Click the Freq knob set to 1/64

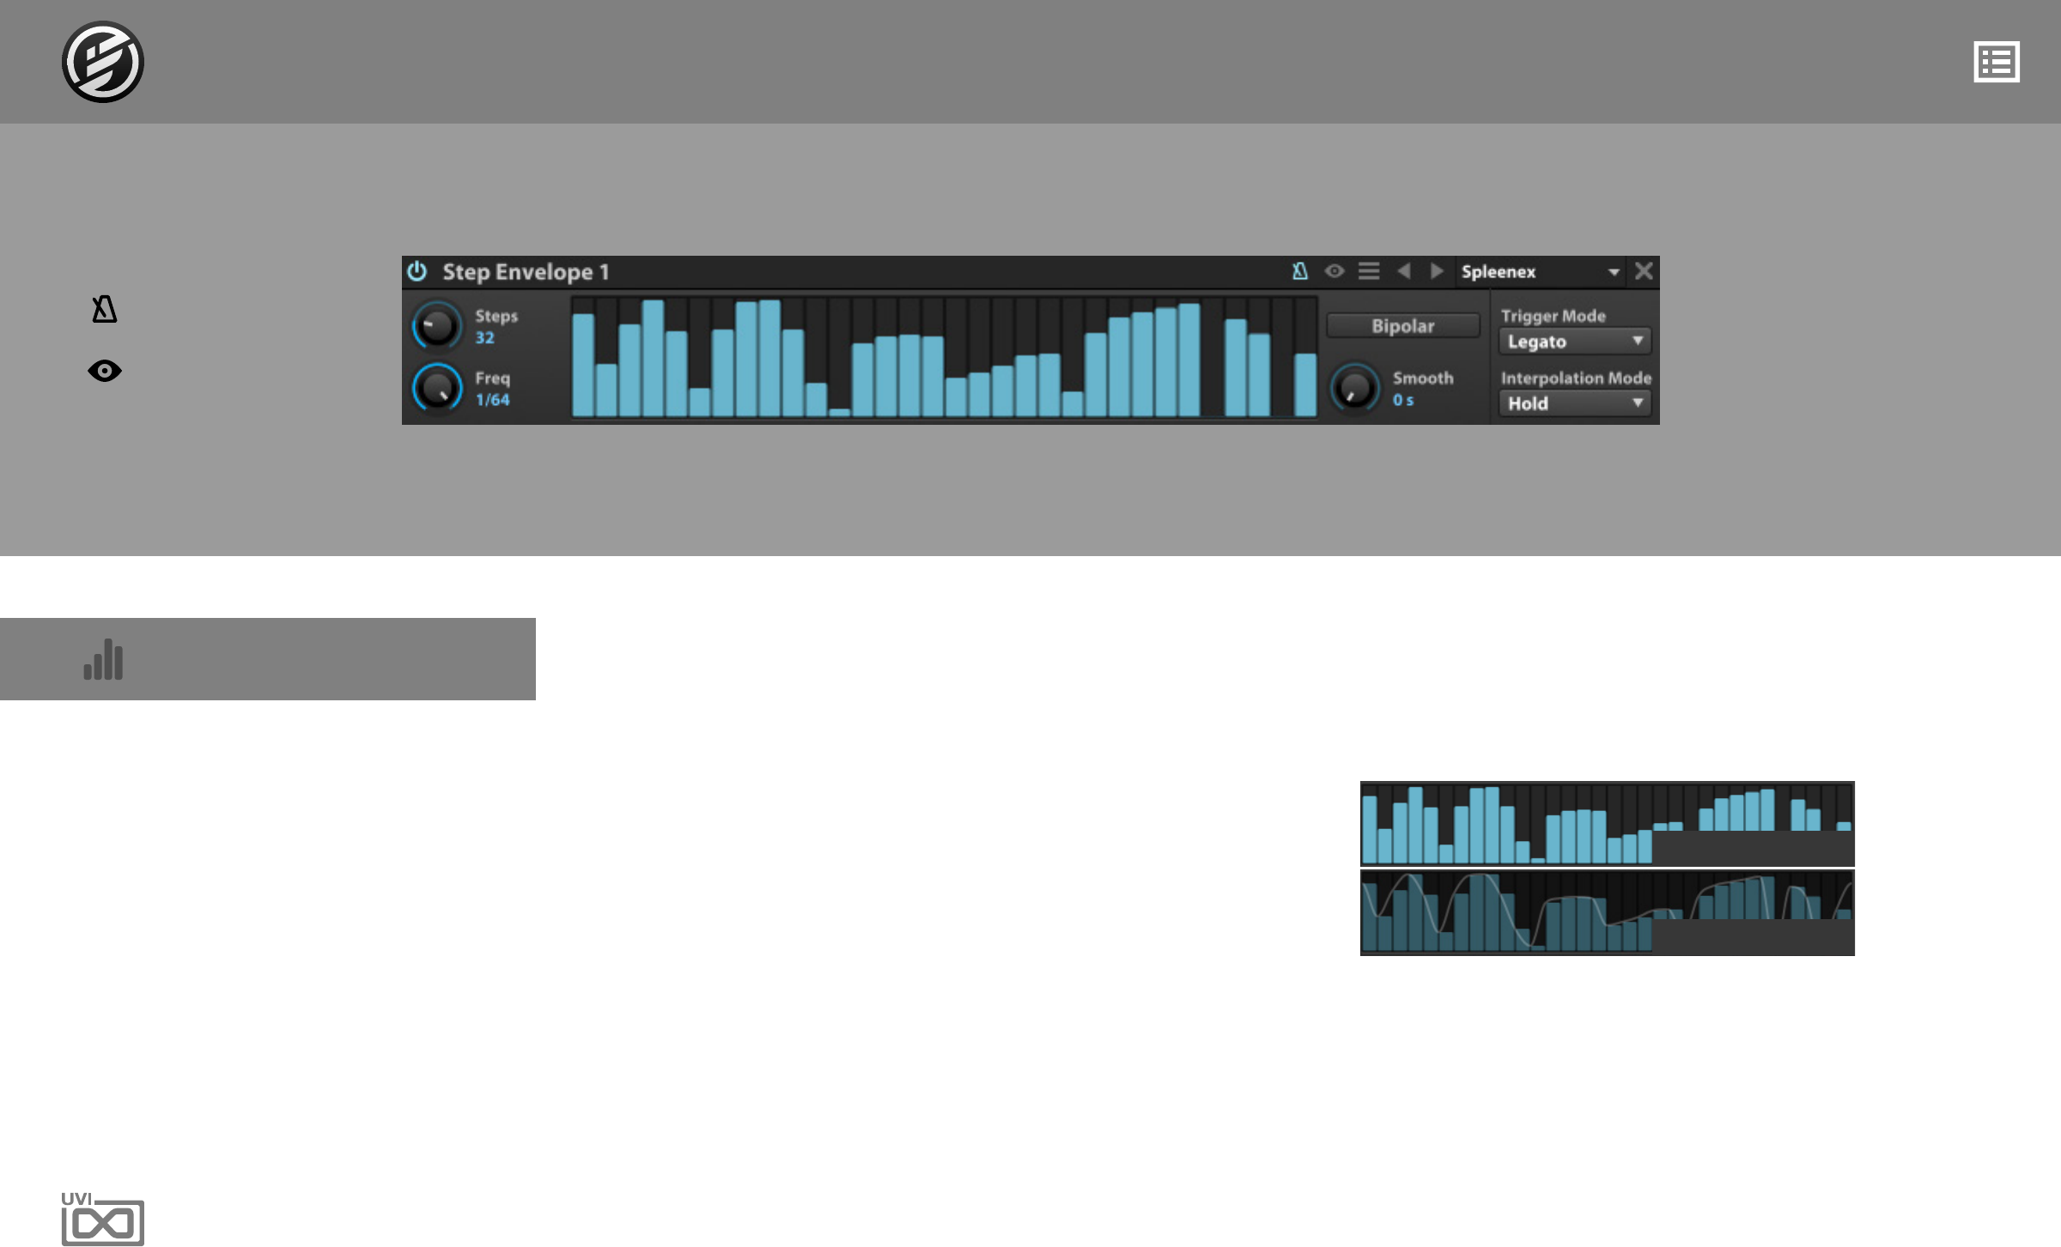[437, 388]
